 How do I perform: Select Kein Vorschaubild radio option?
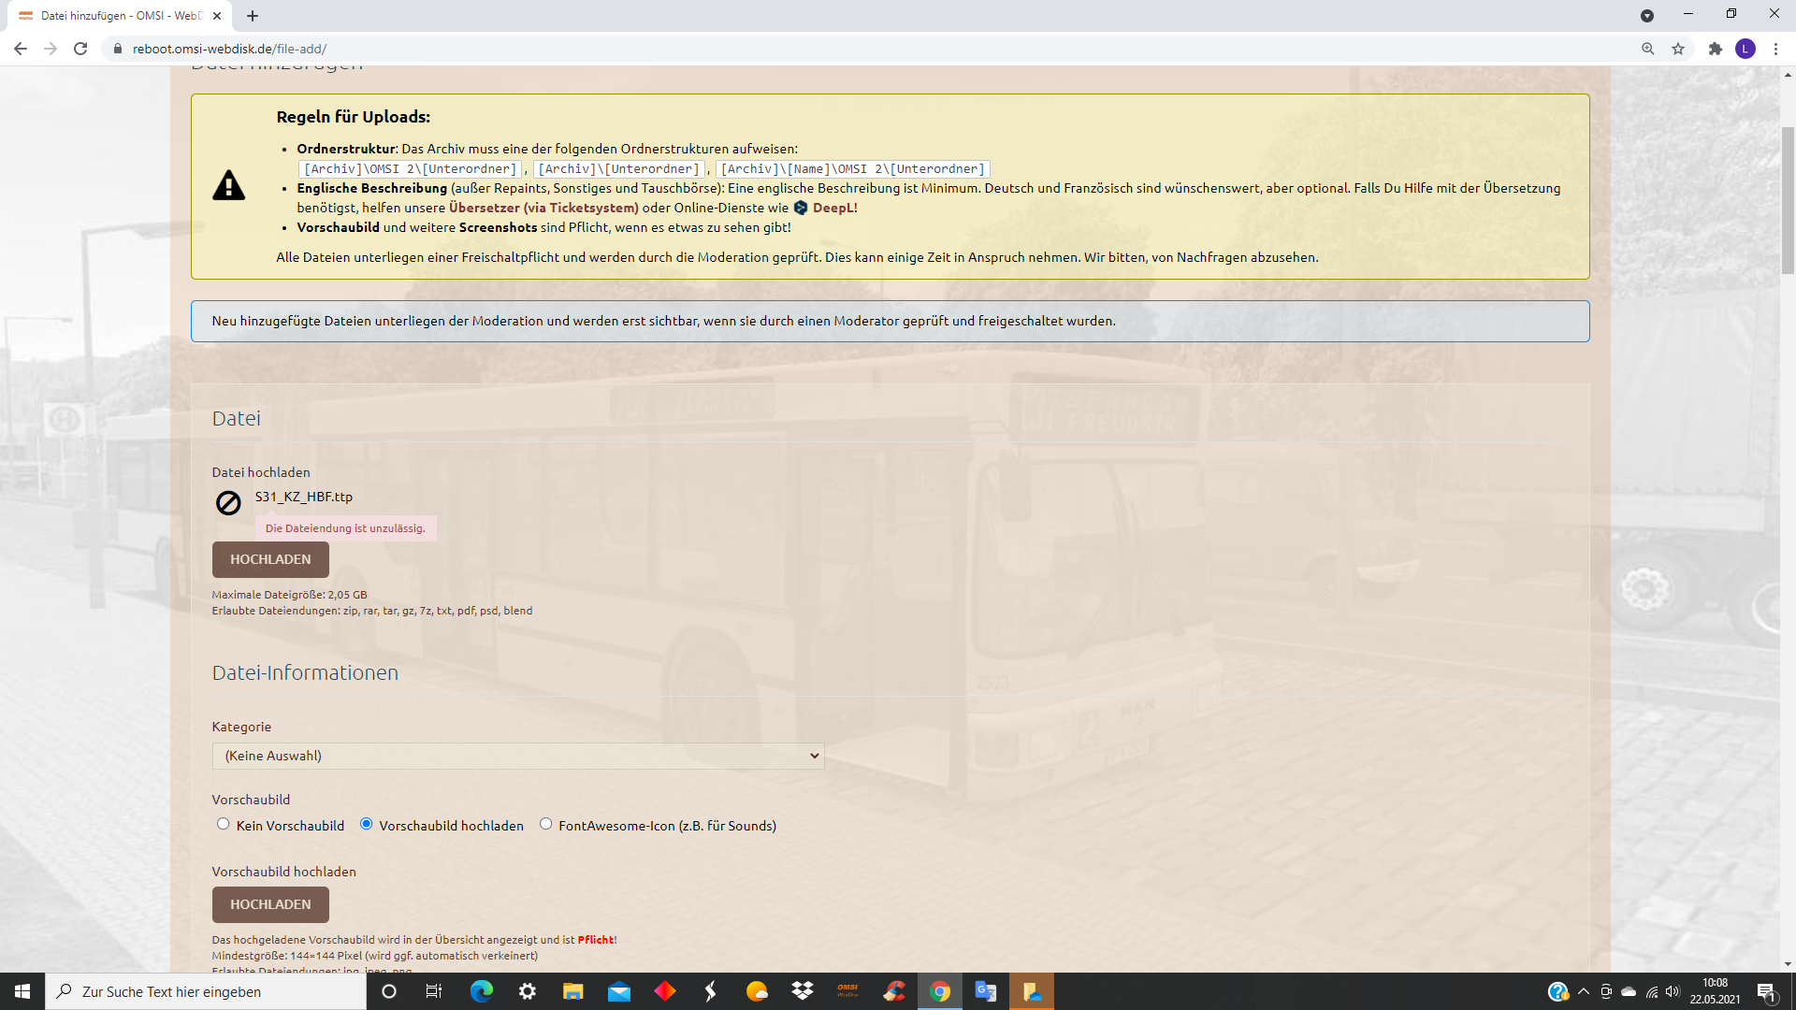click(x=223, y=824)
